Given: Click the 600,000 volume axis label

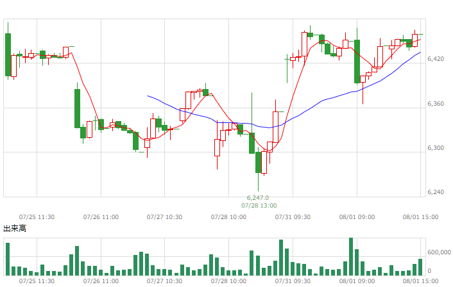Looking at the screenshot, I should tap(439, 252).
